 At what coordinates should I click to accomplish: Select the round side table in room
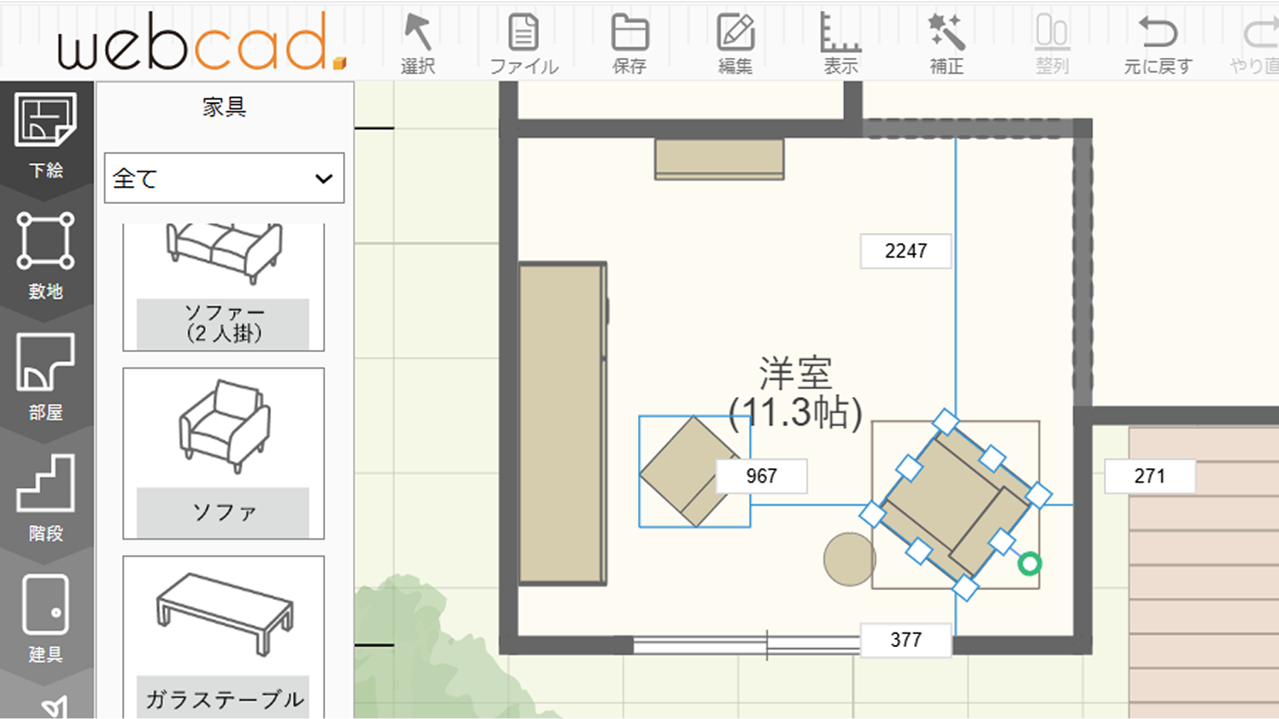[849, 559]
